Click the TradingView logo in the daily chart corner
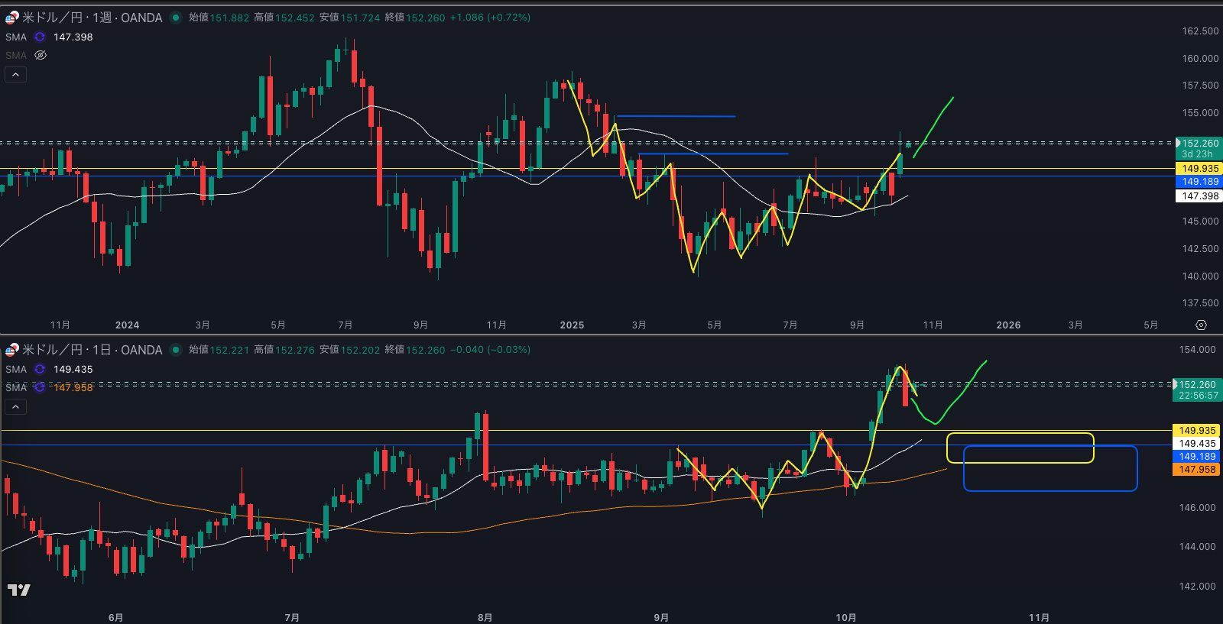This screenshot has width=1223, height=624. pyautogui.click(x=19, y=590)
